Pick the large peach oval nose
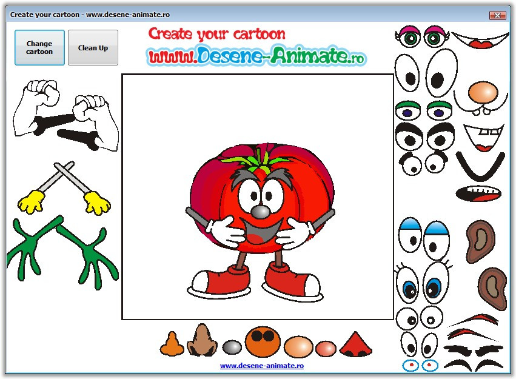Viewport: 516px width, 379px height. [298, 347]
